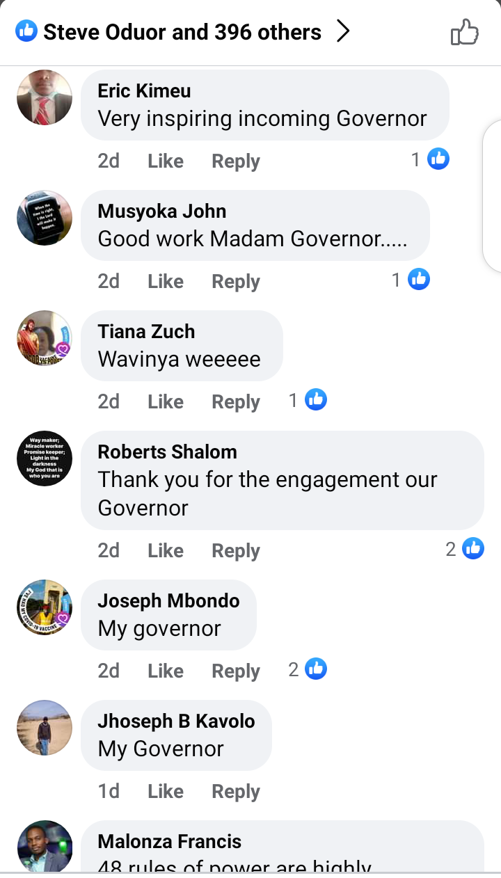Viewport: 501px width, 878px height.
Task: Open the like reaction icon on Tiana Zuch's comment
Action: point(316,400)
